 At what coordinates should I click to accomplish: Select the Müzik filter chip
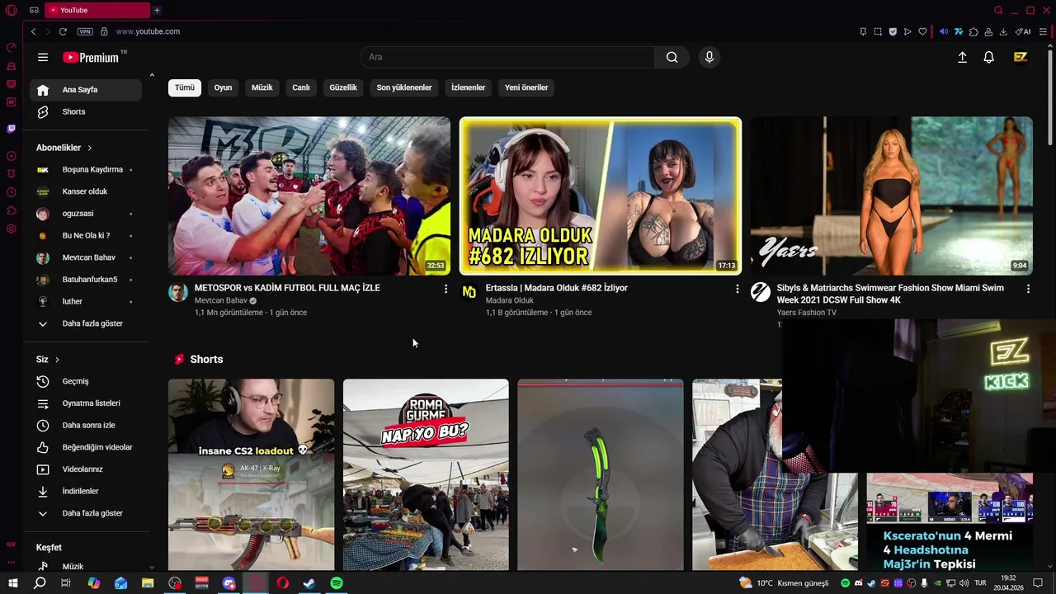tap(262, 87)
